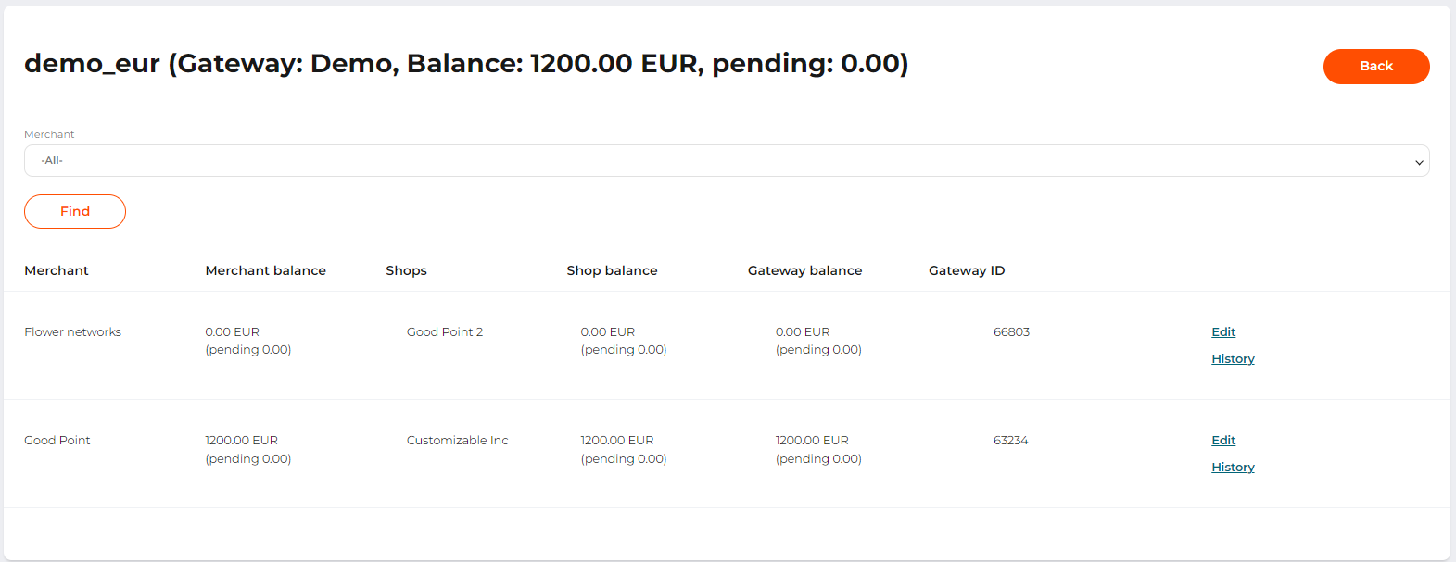View History for Customizable Inc row
This screenshot has width=1456, height=562.
1233,468
